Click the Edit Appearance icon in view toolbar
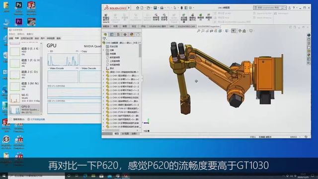 (x=240, y=31)
